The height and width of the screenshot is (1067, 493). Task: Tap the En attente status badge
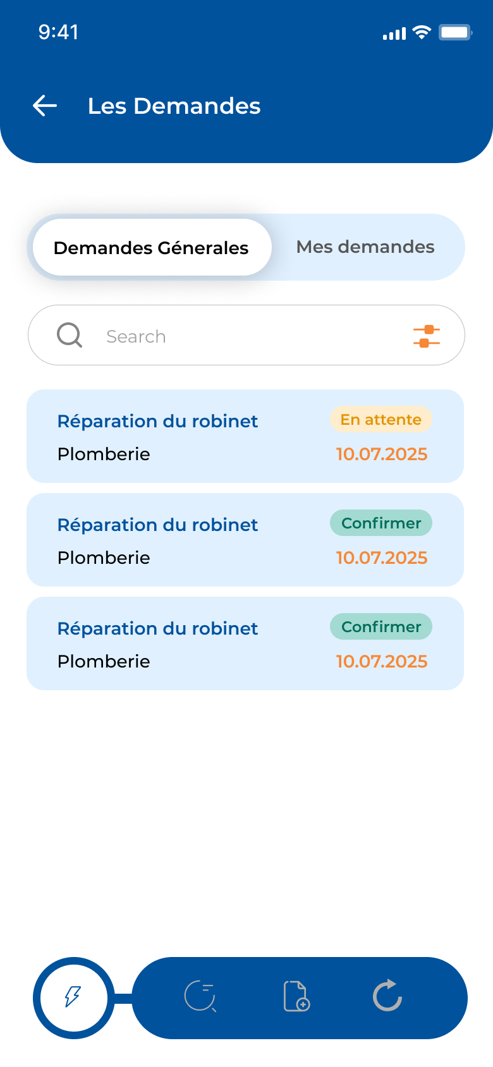coord(380,420)
